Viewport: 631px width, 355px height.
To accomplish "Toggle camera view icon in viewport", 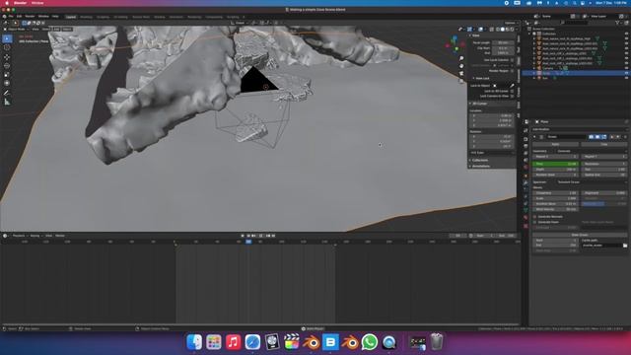I will click(461, 73).
